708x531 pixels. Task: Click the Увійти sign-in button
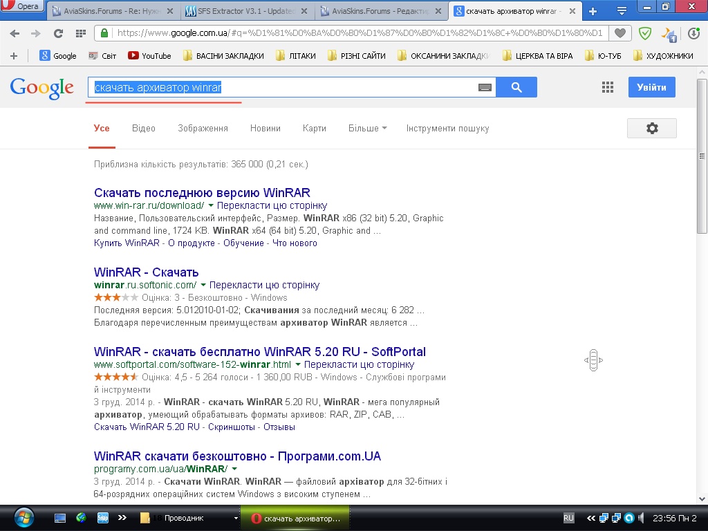[x=651, y=87]
